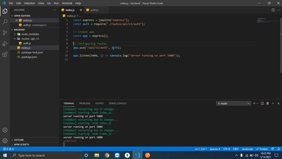Open the Extensions view

click(x=5, y=54)
